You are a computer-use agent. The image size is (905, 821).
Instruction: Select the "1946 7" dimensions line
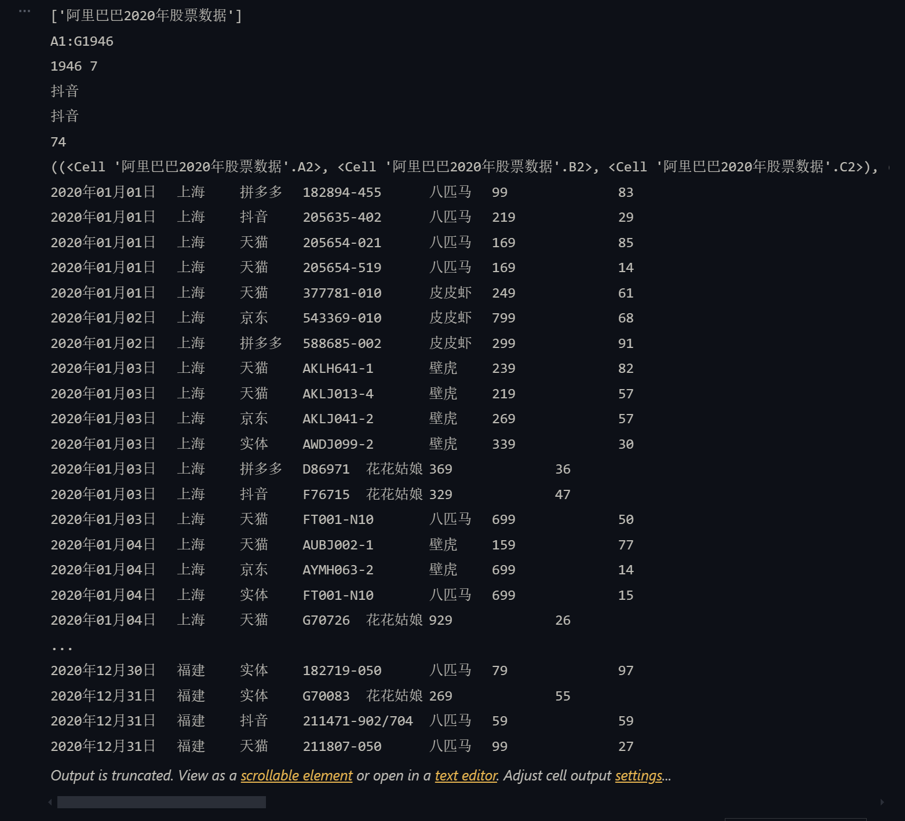tap(74, 66)
